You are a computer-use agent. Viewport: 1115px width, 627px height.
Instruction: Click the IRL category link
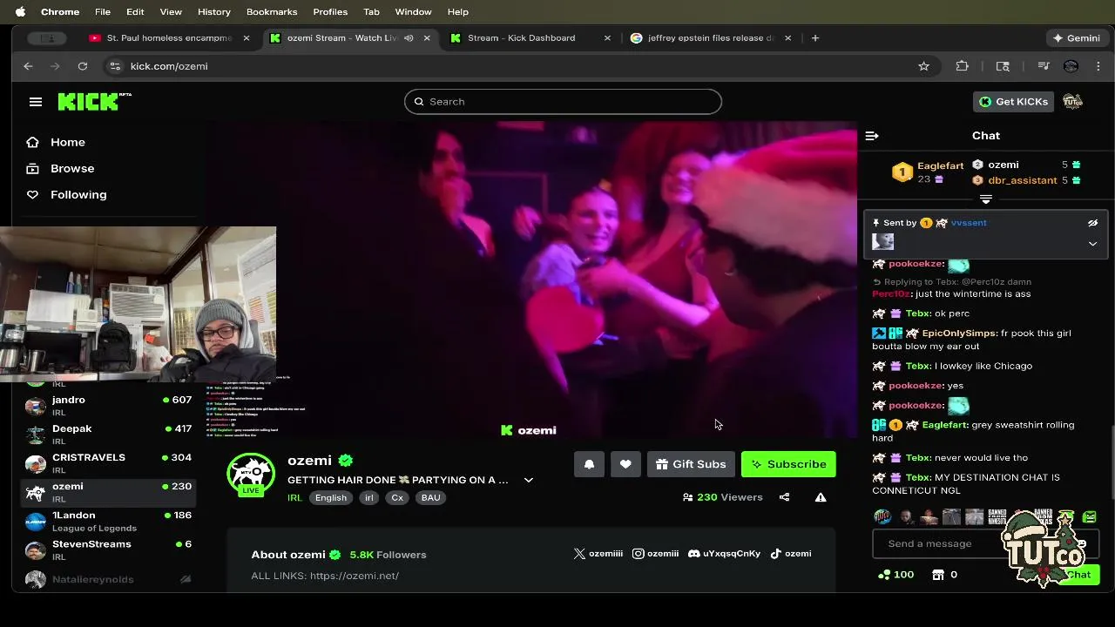pyautogui.click(x=294, y=498)
